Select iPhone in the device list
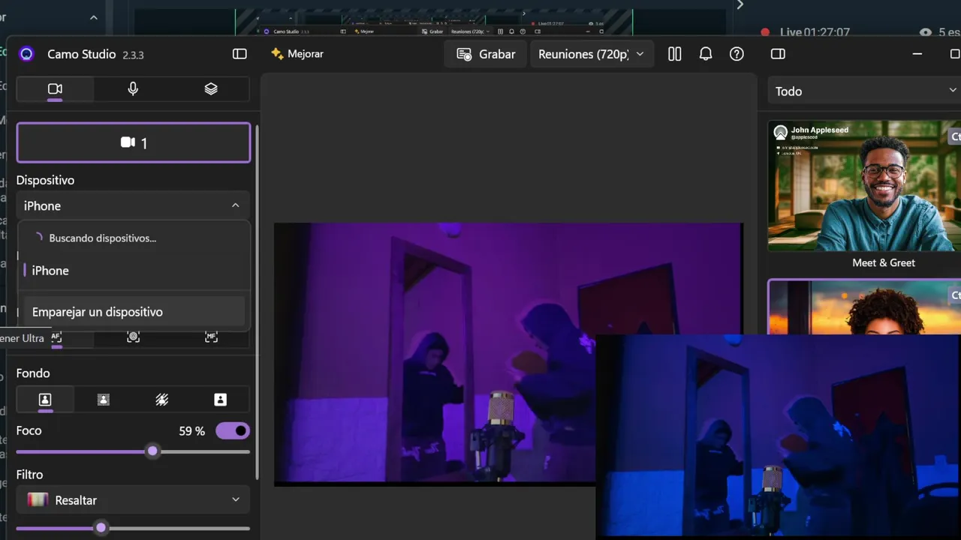Viewport: 961px width, 540px height. (x=134, y=271)
